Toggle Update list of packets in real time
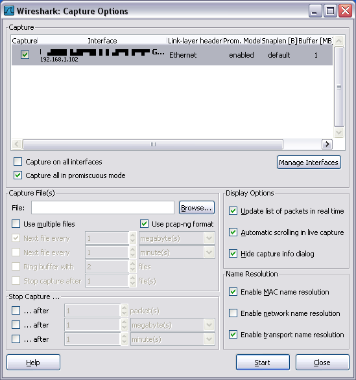 [233, 211]
